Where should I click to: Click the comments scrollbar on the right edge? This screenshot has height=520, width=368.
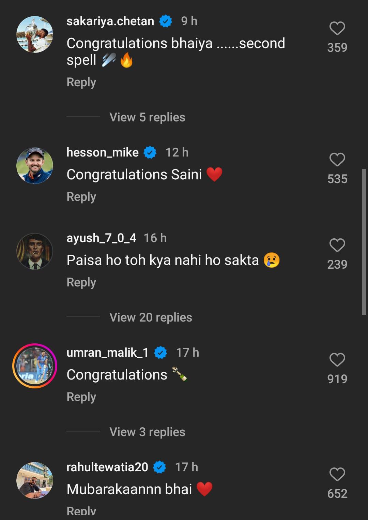pyautogui.click(x=364, y=241)
